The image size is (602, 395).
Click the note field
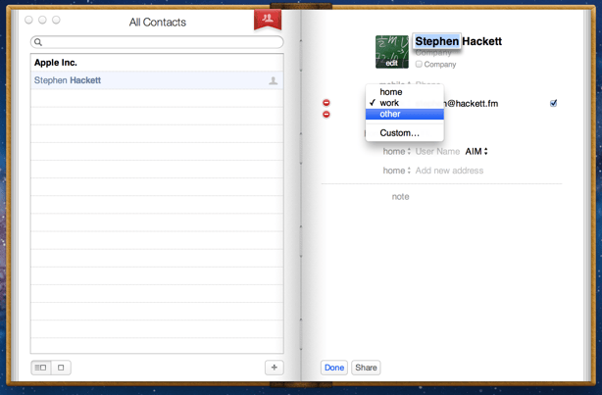[400, 197]
